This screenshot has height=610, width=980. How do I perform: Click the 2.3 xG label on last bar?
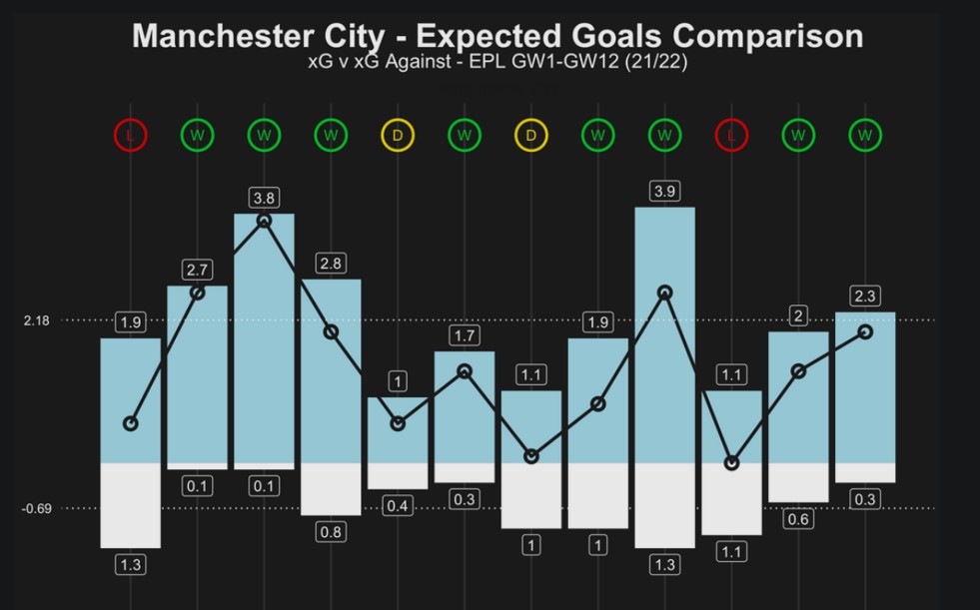[x=865, y=297]
